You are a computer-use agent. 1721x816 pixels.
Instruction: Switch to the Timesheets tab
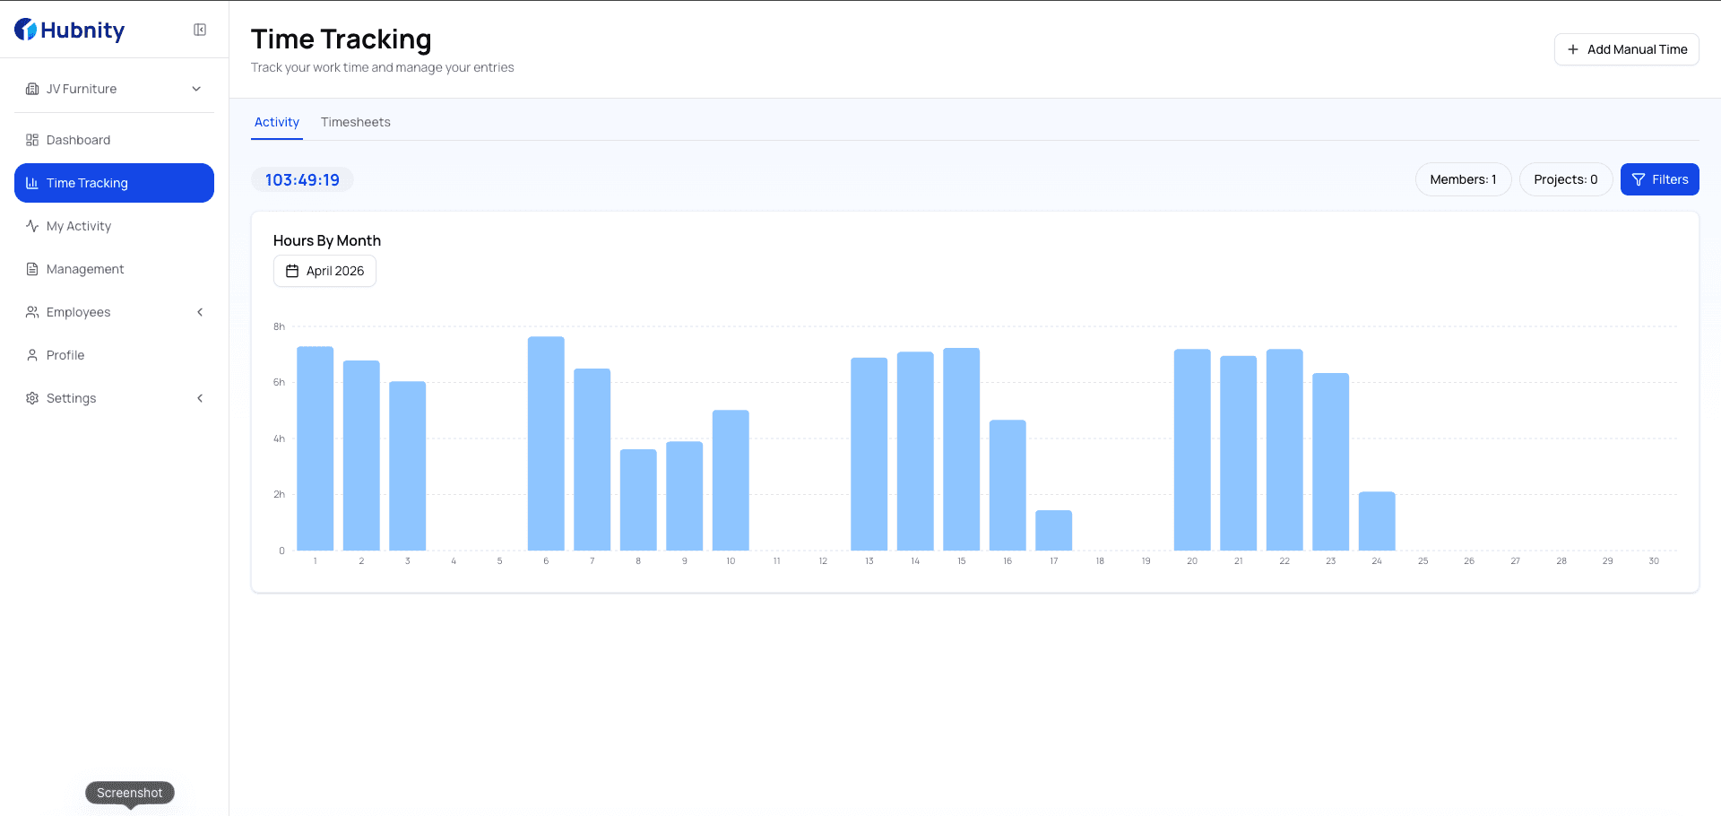(355, 122)
